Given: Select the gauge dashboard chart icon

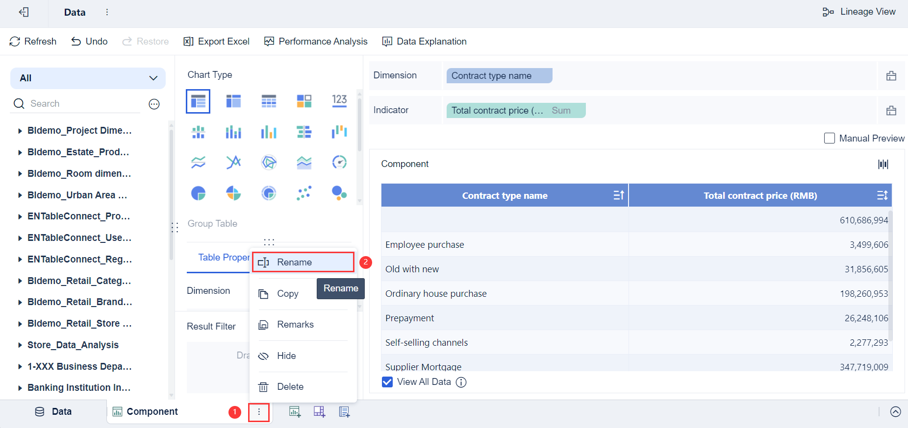Looking at the screenshot, I should point(339,162).
